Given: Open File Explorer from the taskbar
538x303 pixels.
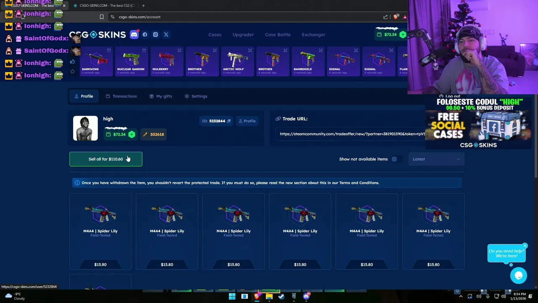Looking at the screenshot, I should pyautogui.click(x=269, y=296).
